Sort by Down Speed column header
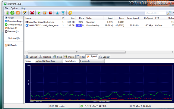Viewport: 174px width, 109px height. (x=132, y=18)
